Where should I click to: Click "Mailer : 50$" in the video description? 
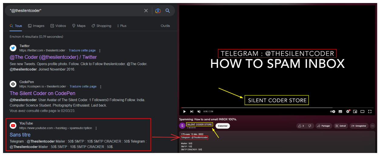(x=187, y=143)
